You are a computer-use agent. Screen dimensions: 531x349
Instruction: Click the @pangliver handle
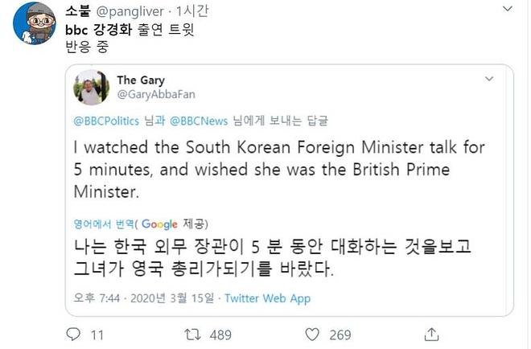tap(139, 12)
